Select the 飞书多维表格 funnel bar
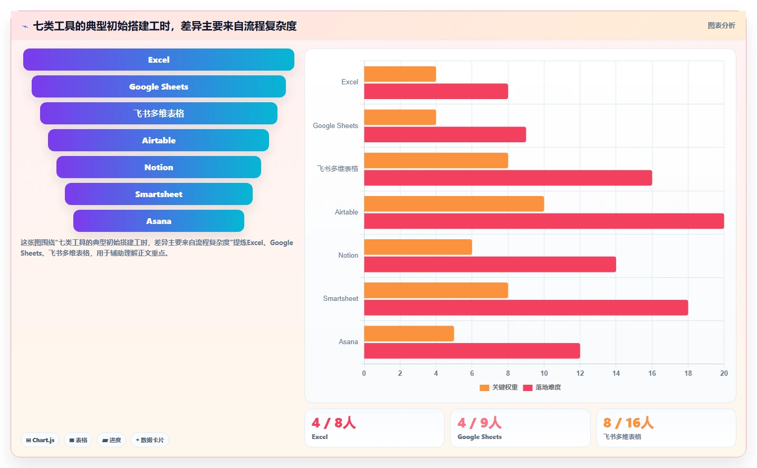The height and width of the screenshot is (468, 757). click(x=159, y=113)
